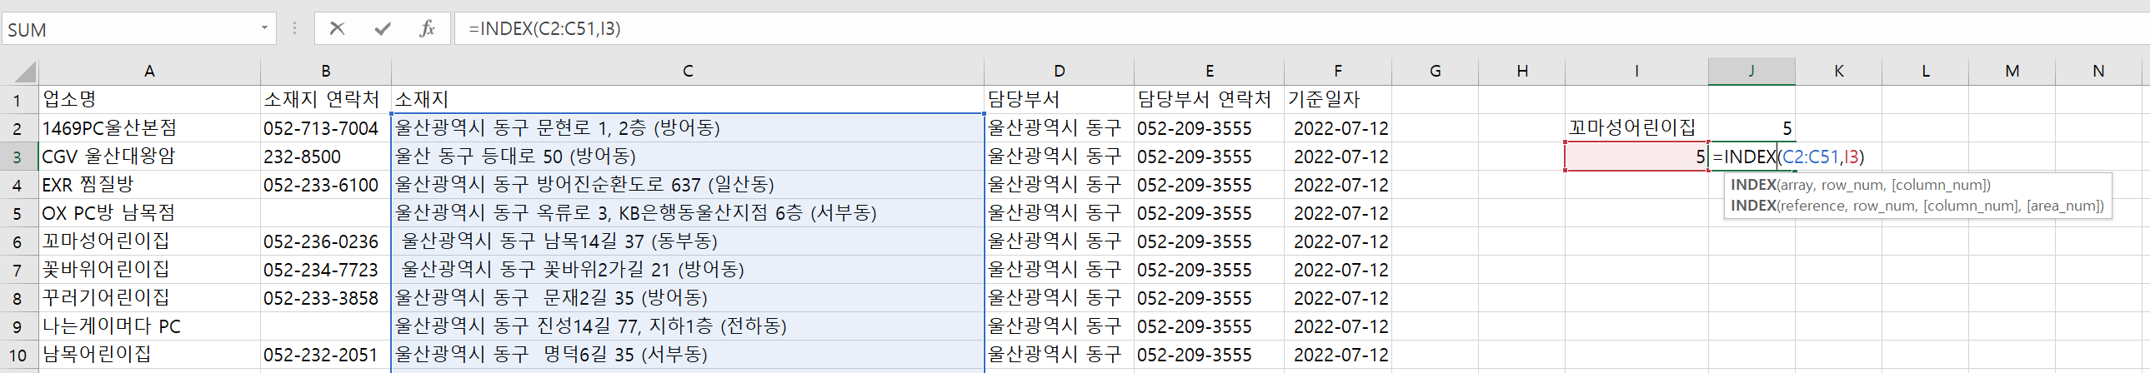
Task: Click the 담당부서 연락처 header cell
Action: 1210,100
